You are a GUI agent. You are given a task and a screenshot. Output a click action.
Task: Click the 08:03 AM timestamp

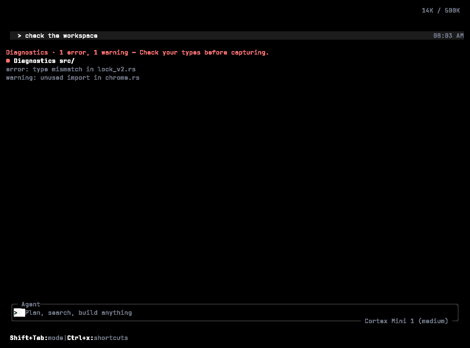[x=448, y=35]
